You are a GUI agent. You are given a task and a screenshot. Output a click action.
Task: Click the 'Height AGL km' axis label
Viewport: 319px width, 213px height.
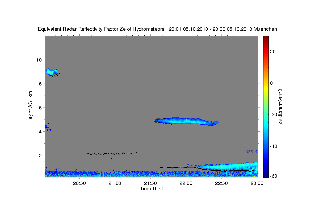coord(30,107)
